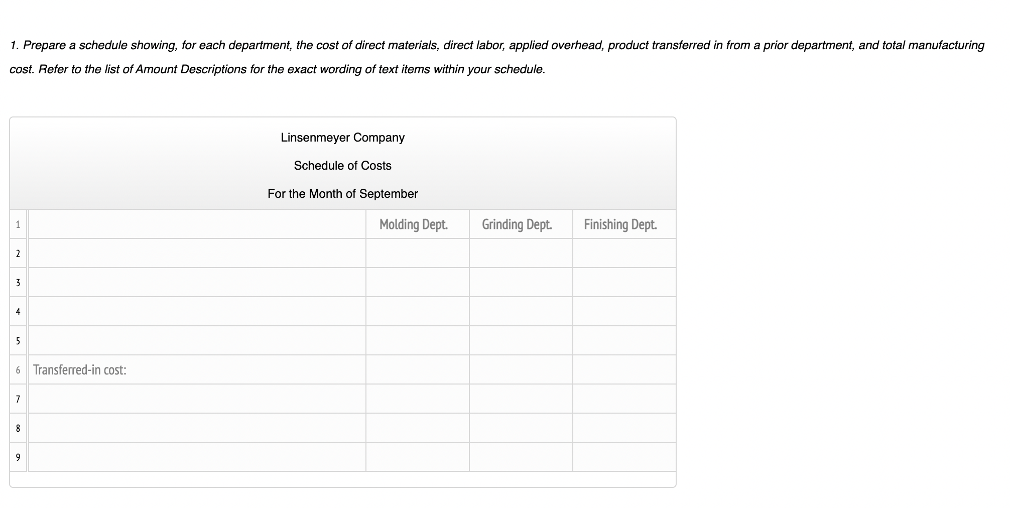Click the Schedule of Costs heading
The height and width of the screenshot is (508, 1010).
343,166
